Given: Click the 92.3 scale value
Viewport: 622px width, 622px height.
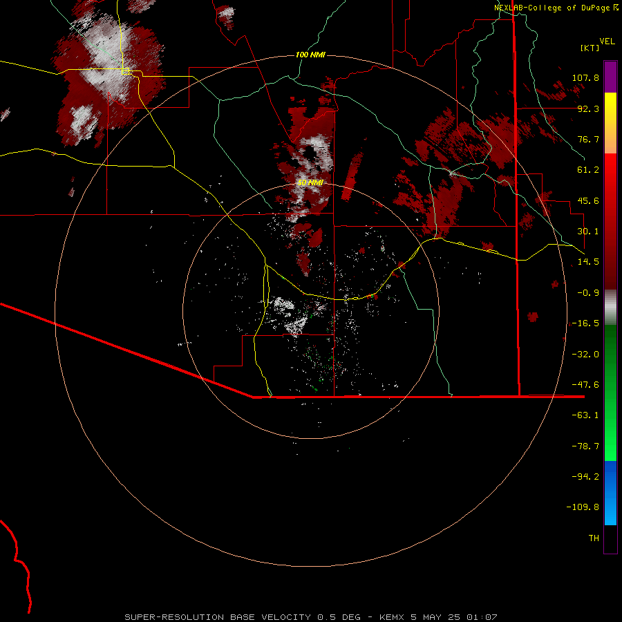Looking at the screenshot, I should [x=588, y=109].
